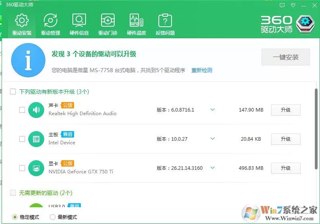Click the blue info circle icon
The height and width of the screenshot is (224, 320).
tap(28, 60)
